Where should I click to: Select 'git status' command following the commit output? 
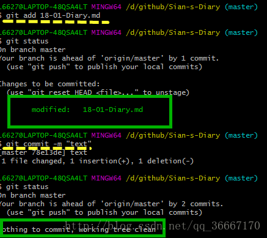pyautogui.click(x=24, y=187)
